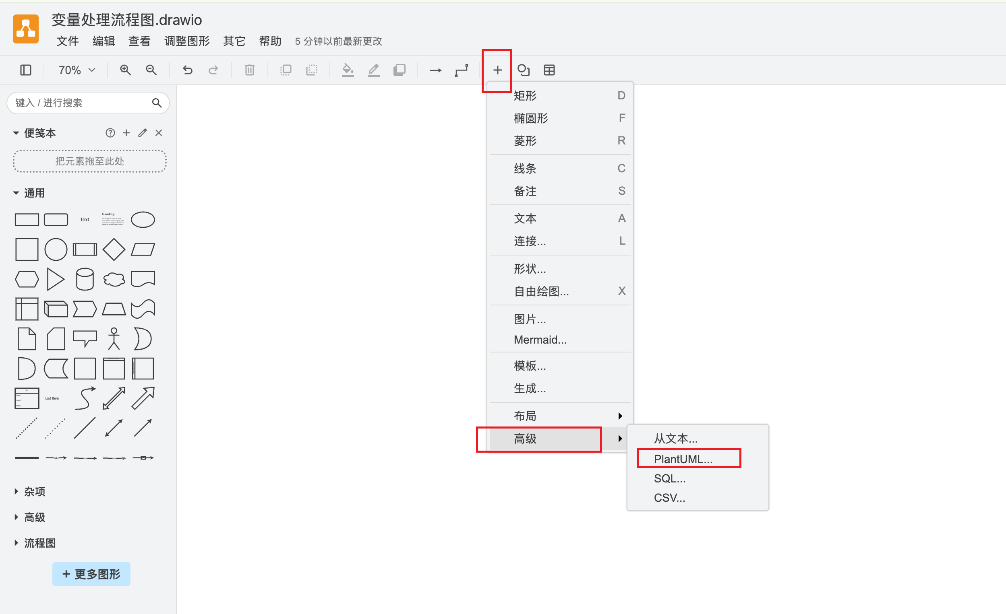This screenshot has width=1006, height=614.
Task: Click the undo arrow icon
Action: 187,70
